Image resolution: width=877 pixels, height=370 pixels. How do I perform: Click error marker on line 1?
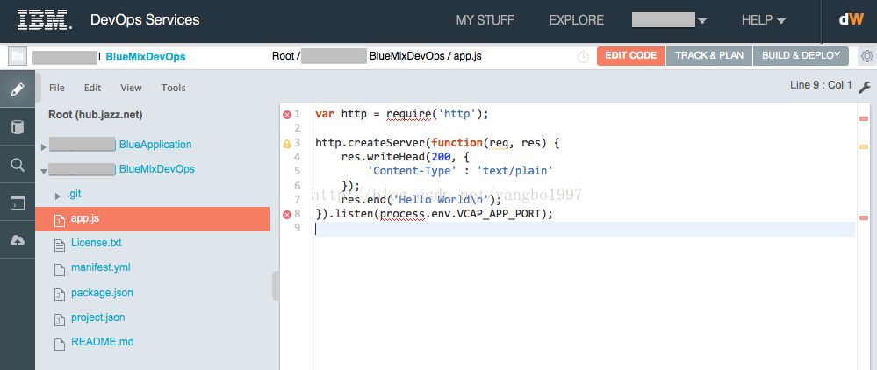tap(287, 115)
